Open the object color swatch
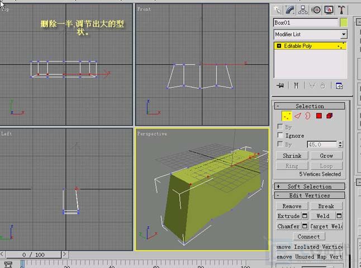The height and width of the screenshot is (268, 361). [344, 22]
